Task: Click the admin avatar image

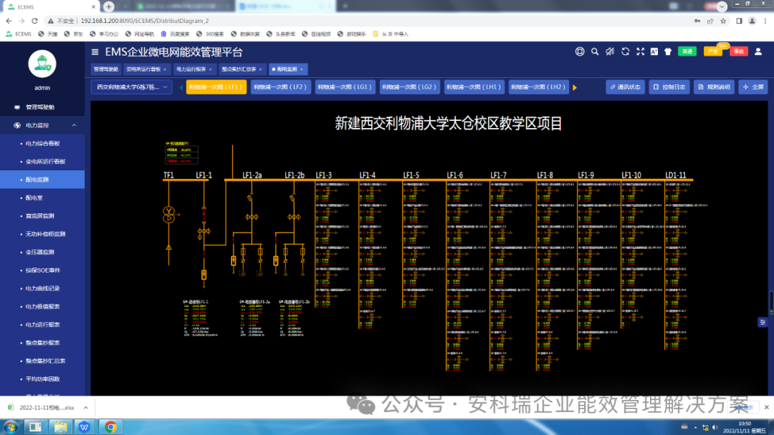Action: [42, 64]
